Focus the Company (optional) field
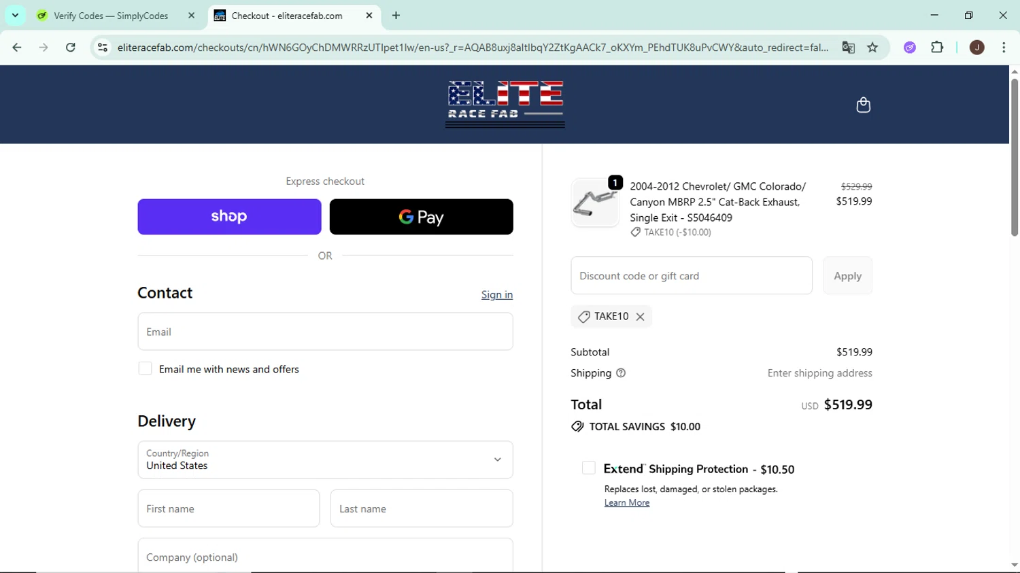 coord(325,555)
